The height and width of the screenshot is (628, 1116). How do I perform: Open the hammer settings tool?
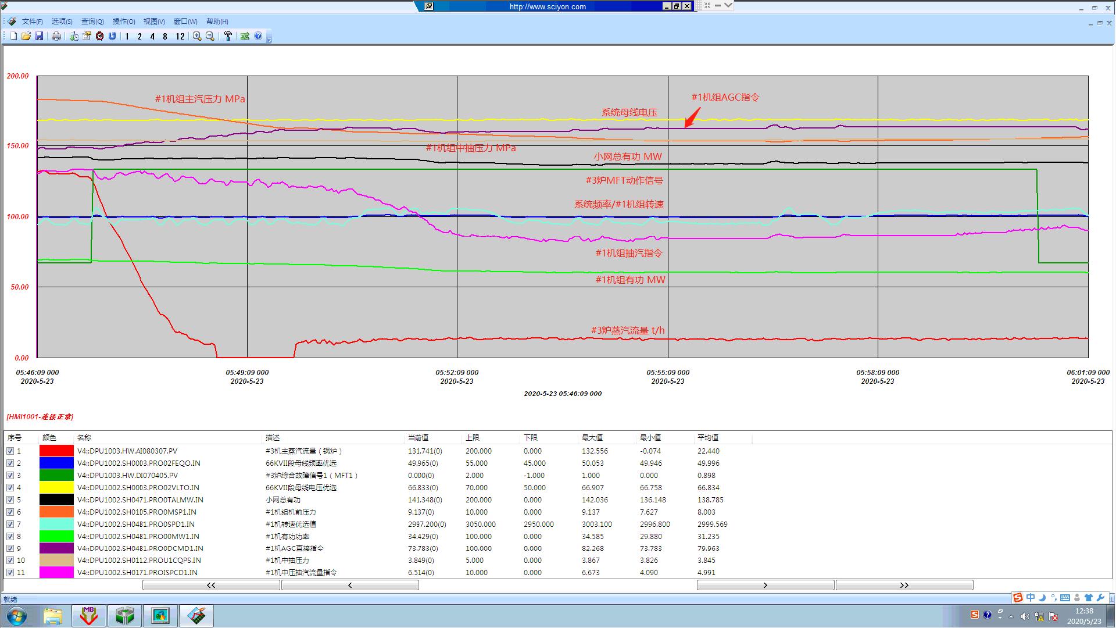coord(228,36)
